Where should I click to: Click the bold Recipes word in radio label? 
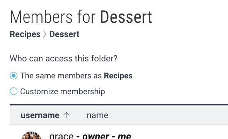[118, 76]
